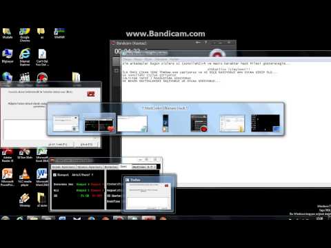Click the Bandicam red record button
The image size is (331, 248).
coord(217,54)
